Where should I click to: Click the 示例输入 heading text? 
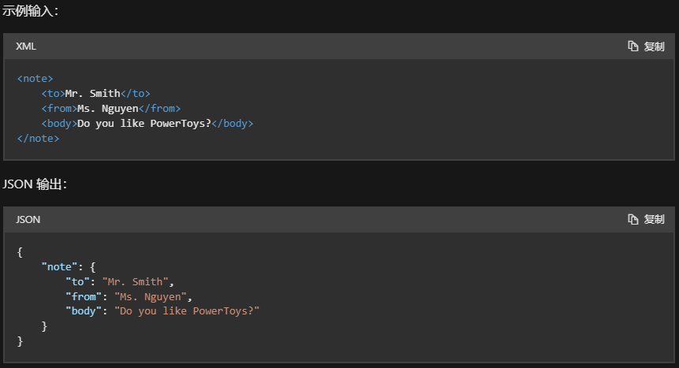pos(30,10)
